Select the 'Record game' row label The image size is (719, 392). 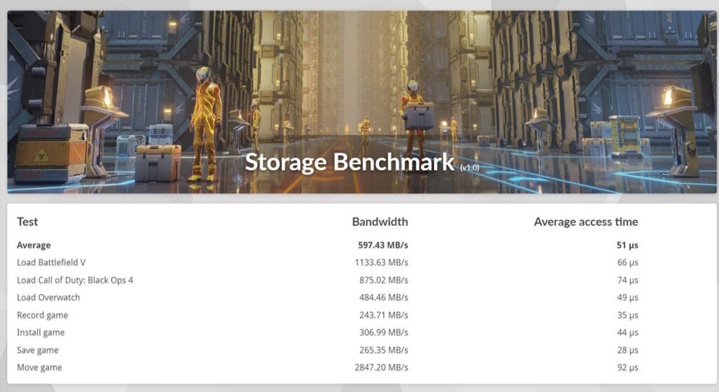pyautogui.click(x=42, y=315)
